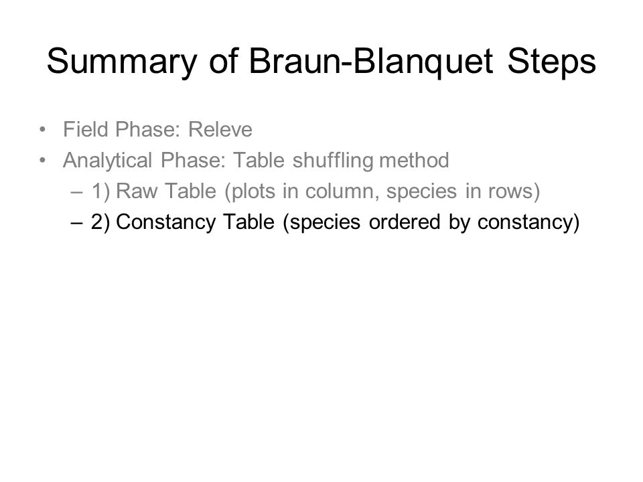Click the word 'Releve'
This screenshot has width=643, height=482.
click(x=220, y=129)
